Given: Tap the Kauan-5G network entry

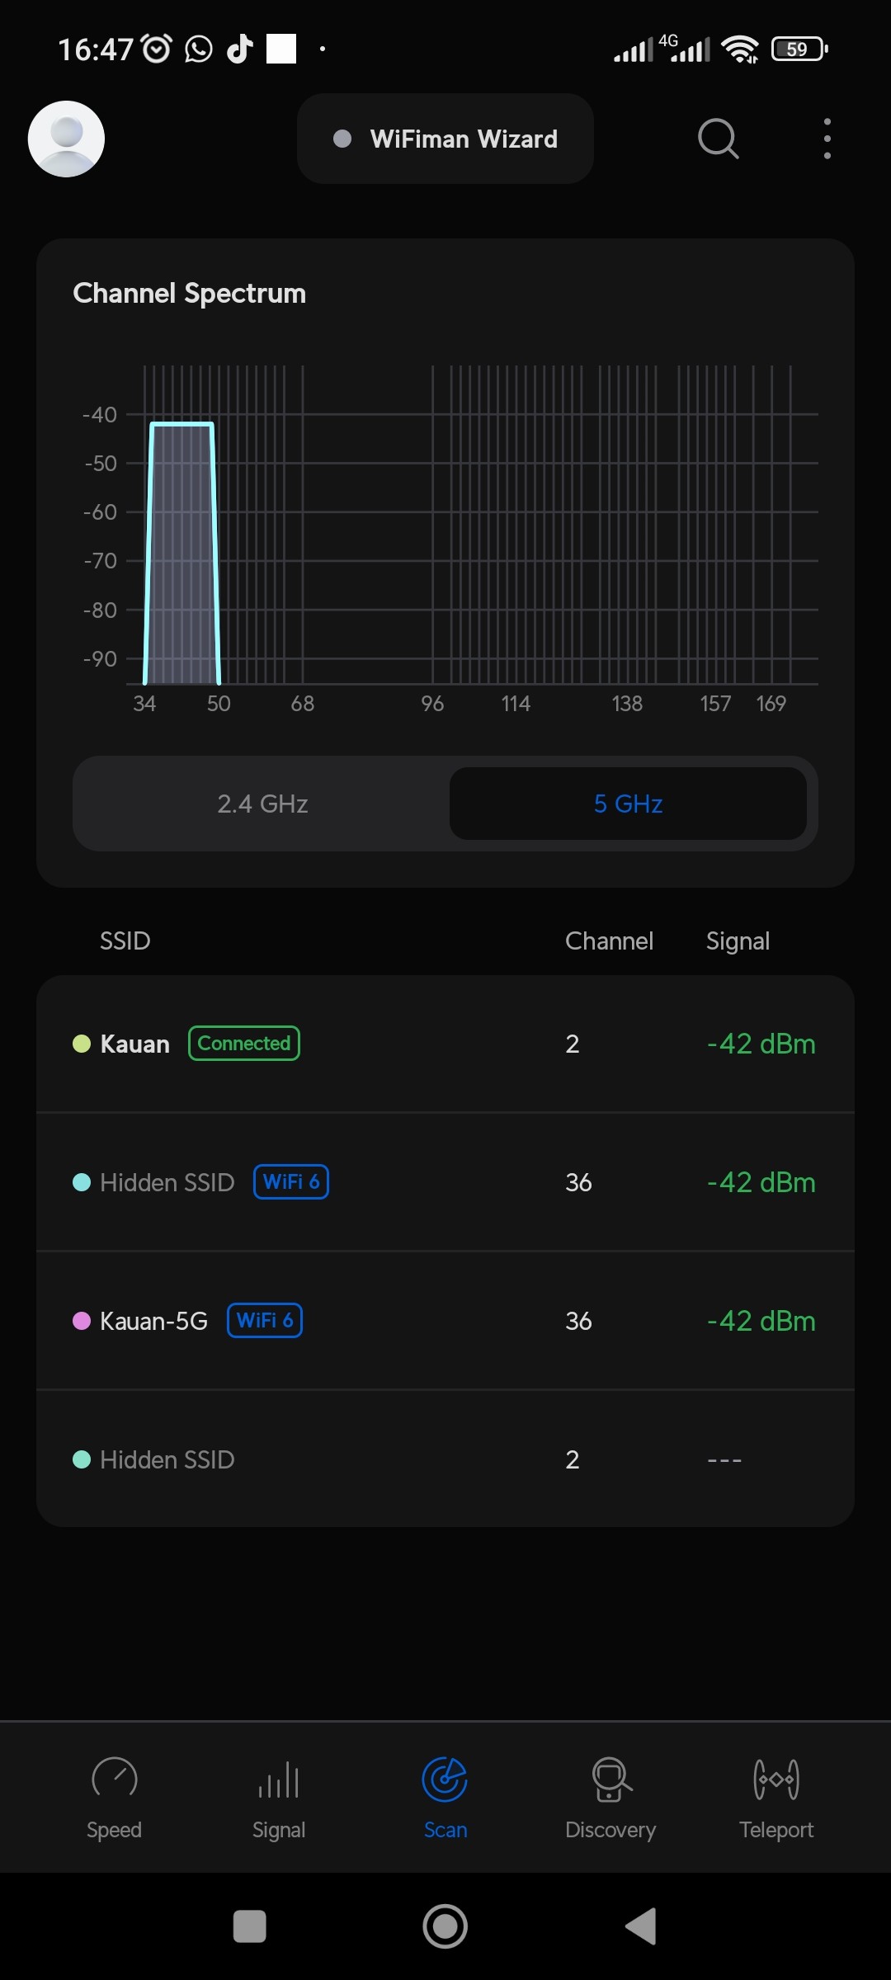Looking at the screenshot, I should (445, 1321).
